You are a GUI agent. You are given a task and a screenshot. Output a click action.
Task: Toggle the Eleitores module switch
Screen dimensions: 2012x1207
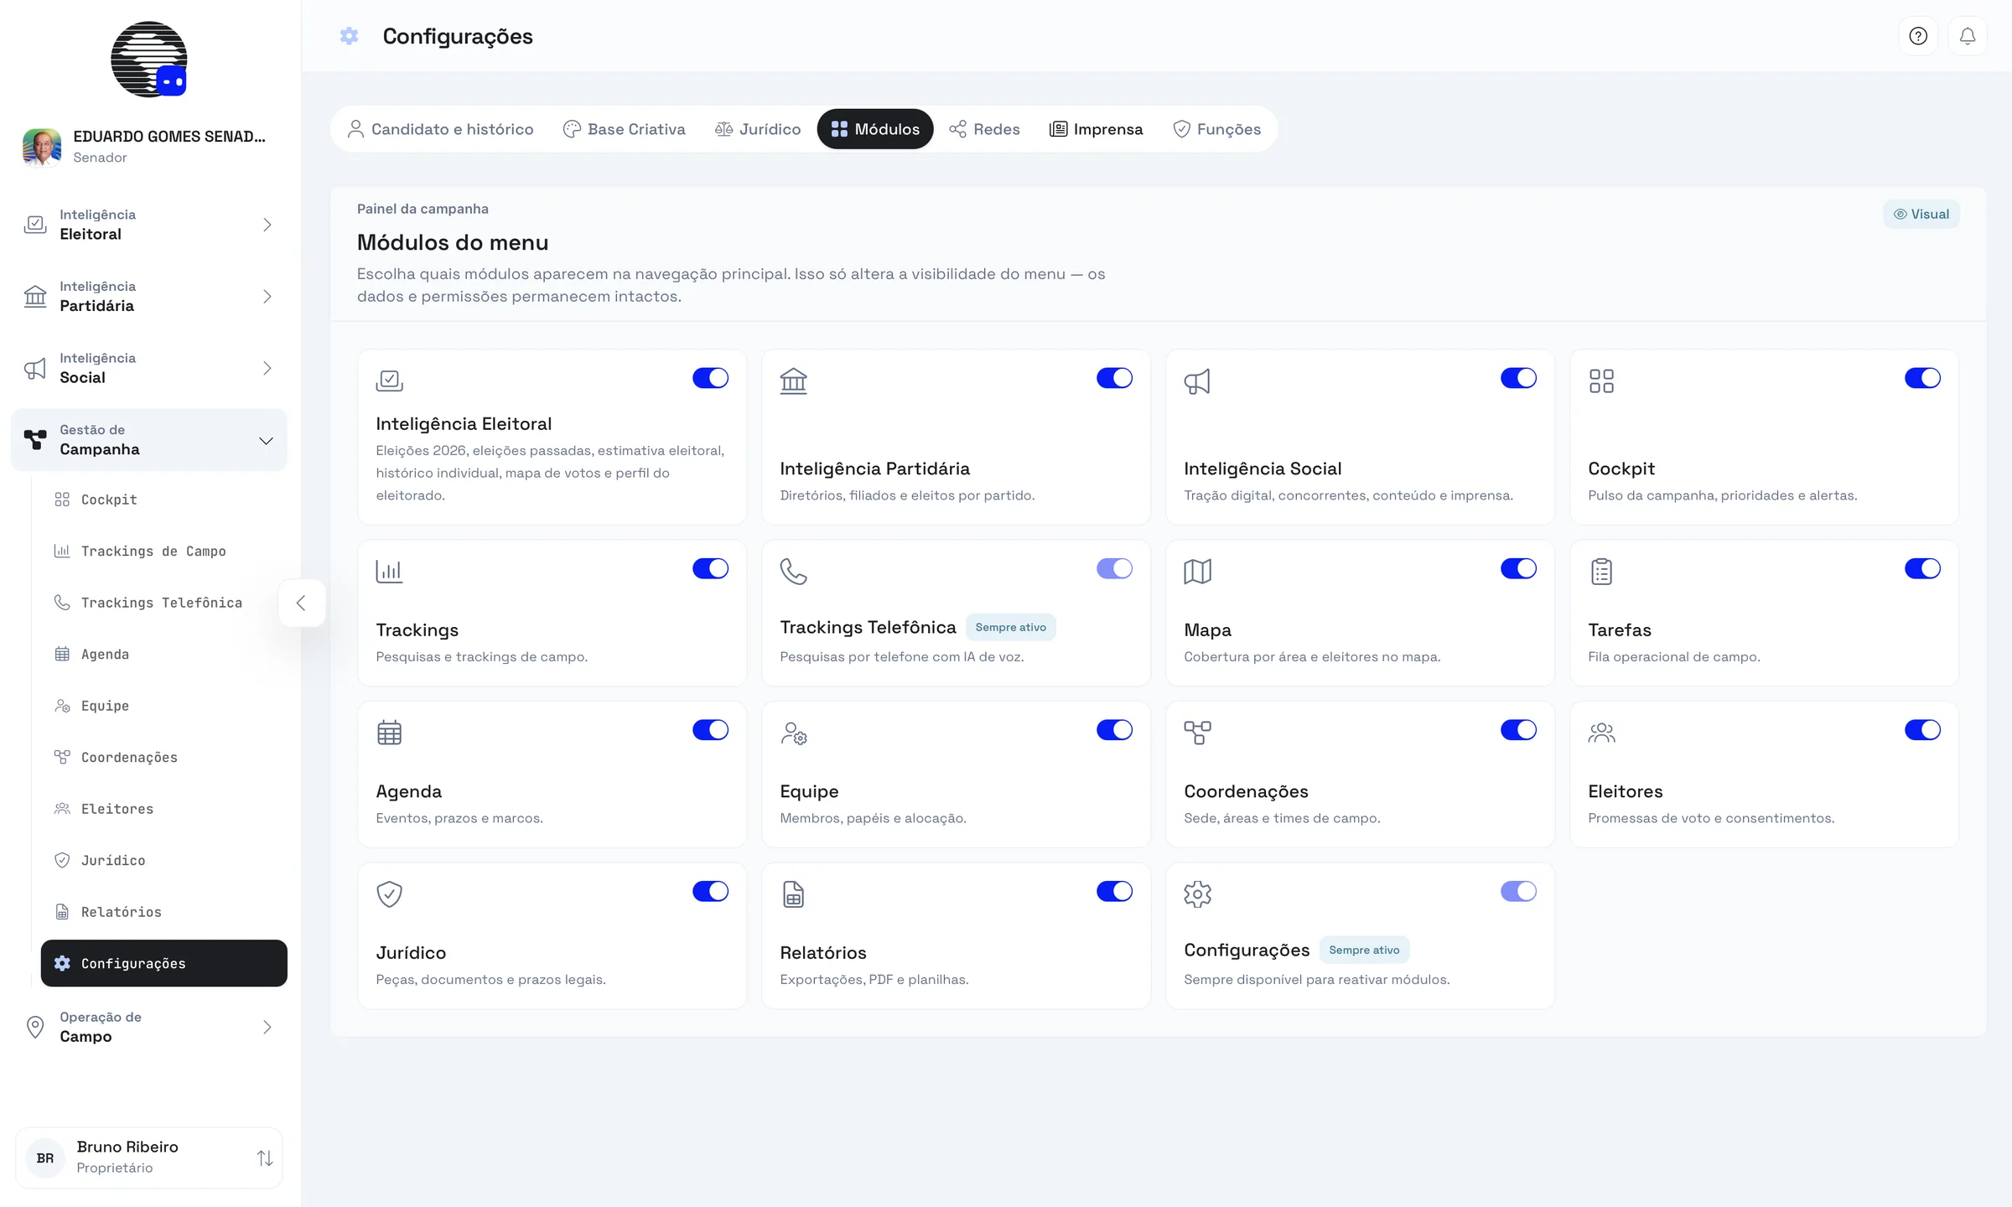1922,730
